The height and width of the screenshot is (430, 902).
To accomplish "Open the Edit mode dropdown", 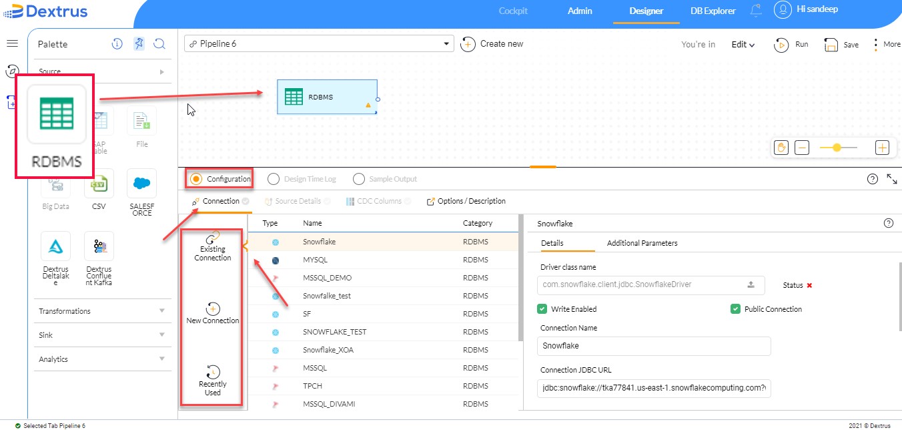I will (743, 45).
